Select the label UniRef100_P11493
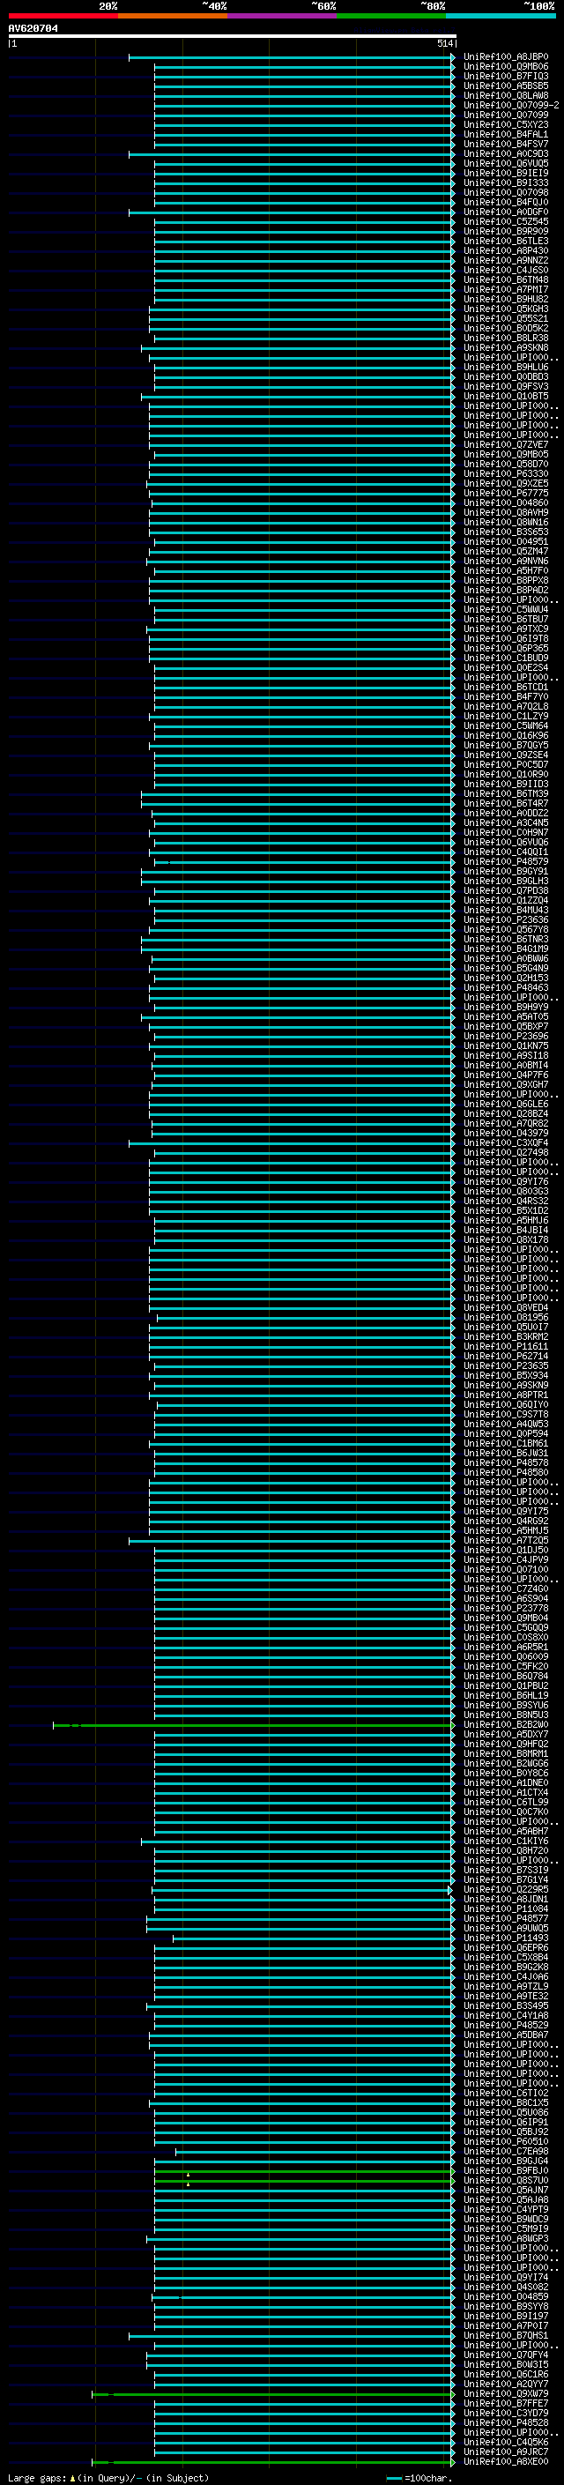 coord(506,1938)
